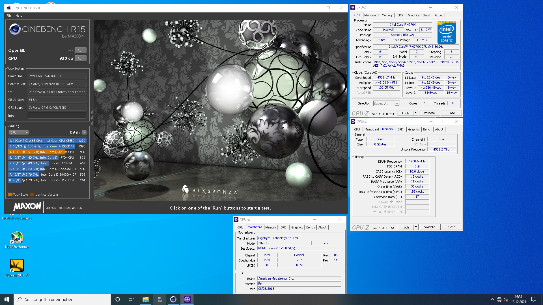
Task: Select ranking entry i7-3930K score 1096
Action: coord(47,146)
